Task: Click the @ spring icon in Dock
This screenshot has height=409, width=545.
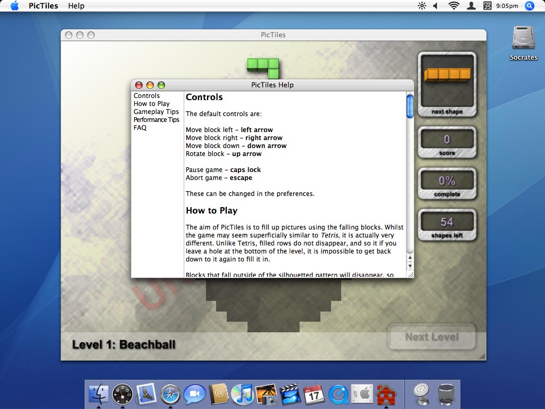Action: (x=422, y=394)
